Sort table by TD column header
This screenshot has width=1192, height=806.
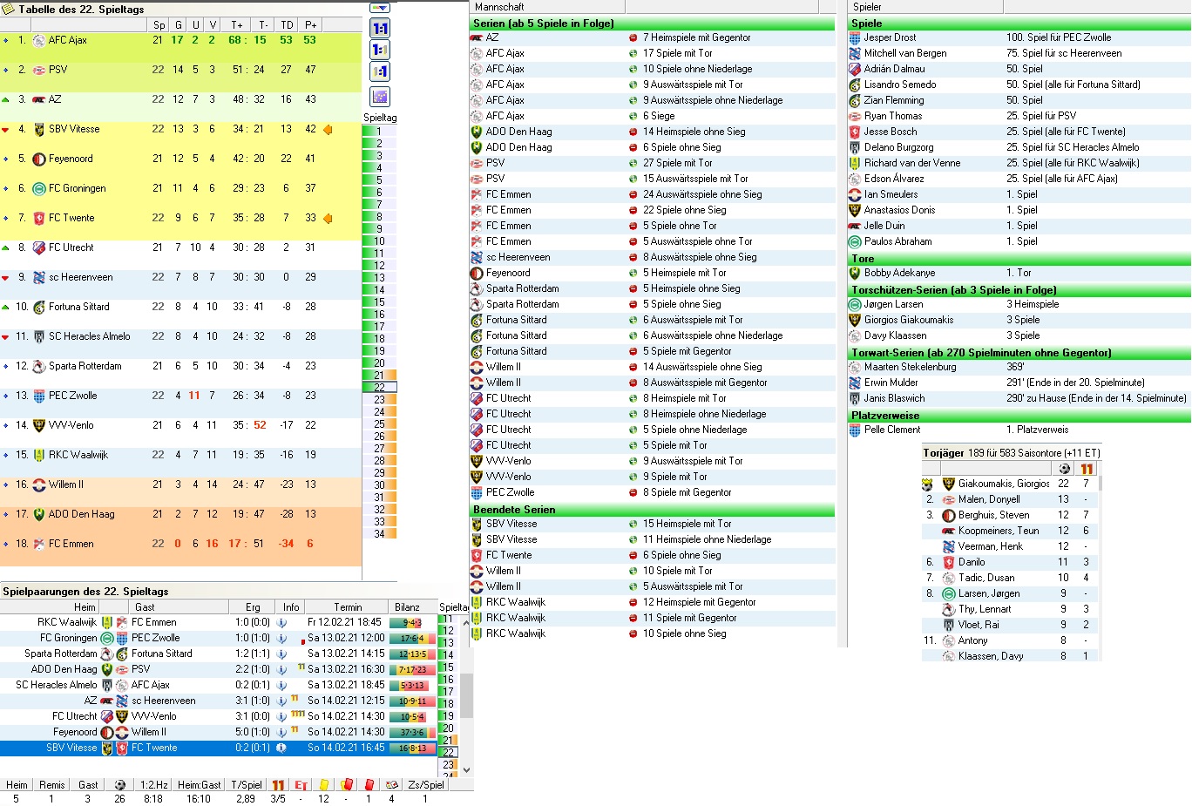click(287, 25)
